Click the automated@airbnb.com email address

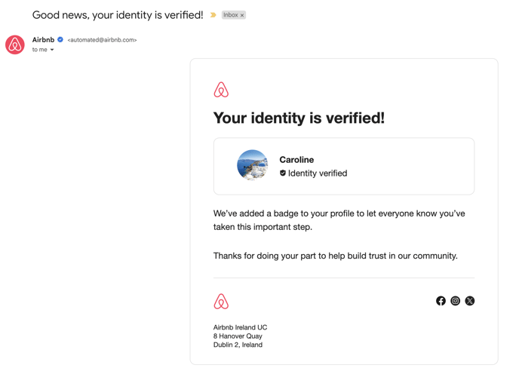[x=102, y=40]
